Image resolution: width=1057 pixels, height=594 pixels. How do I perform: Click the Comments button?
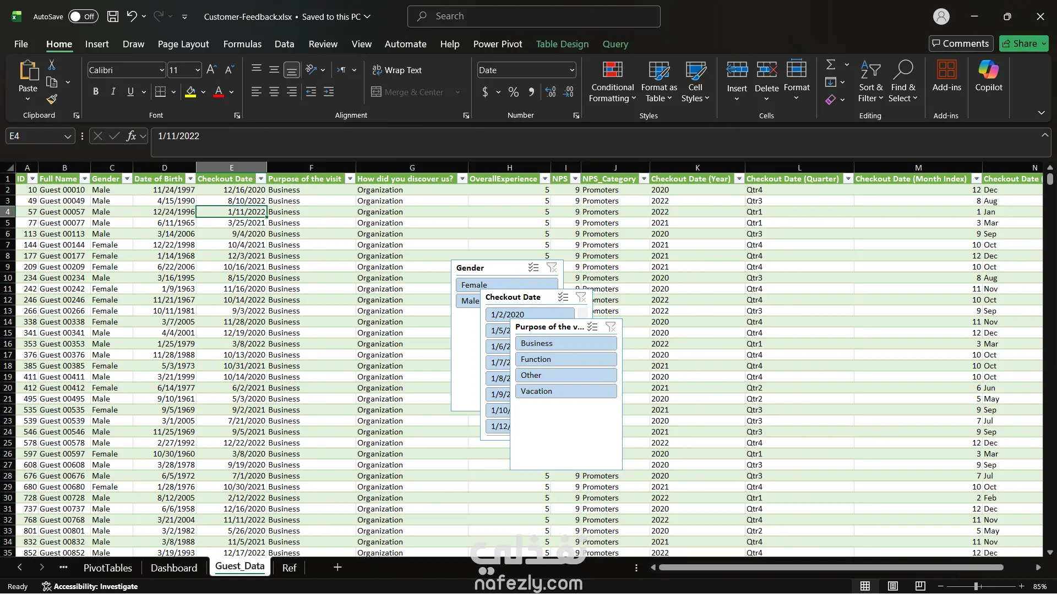[x=961, y=43]
